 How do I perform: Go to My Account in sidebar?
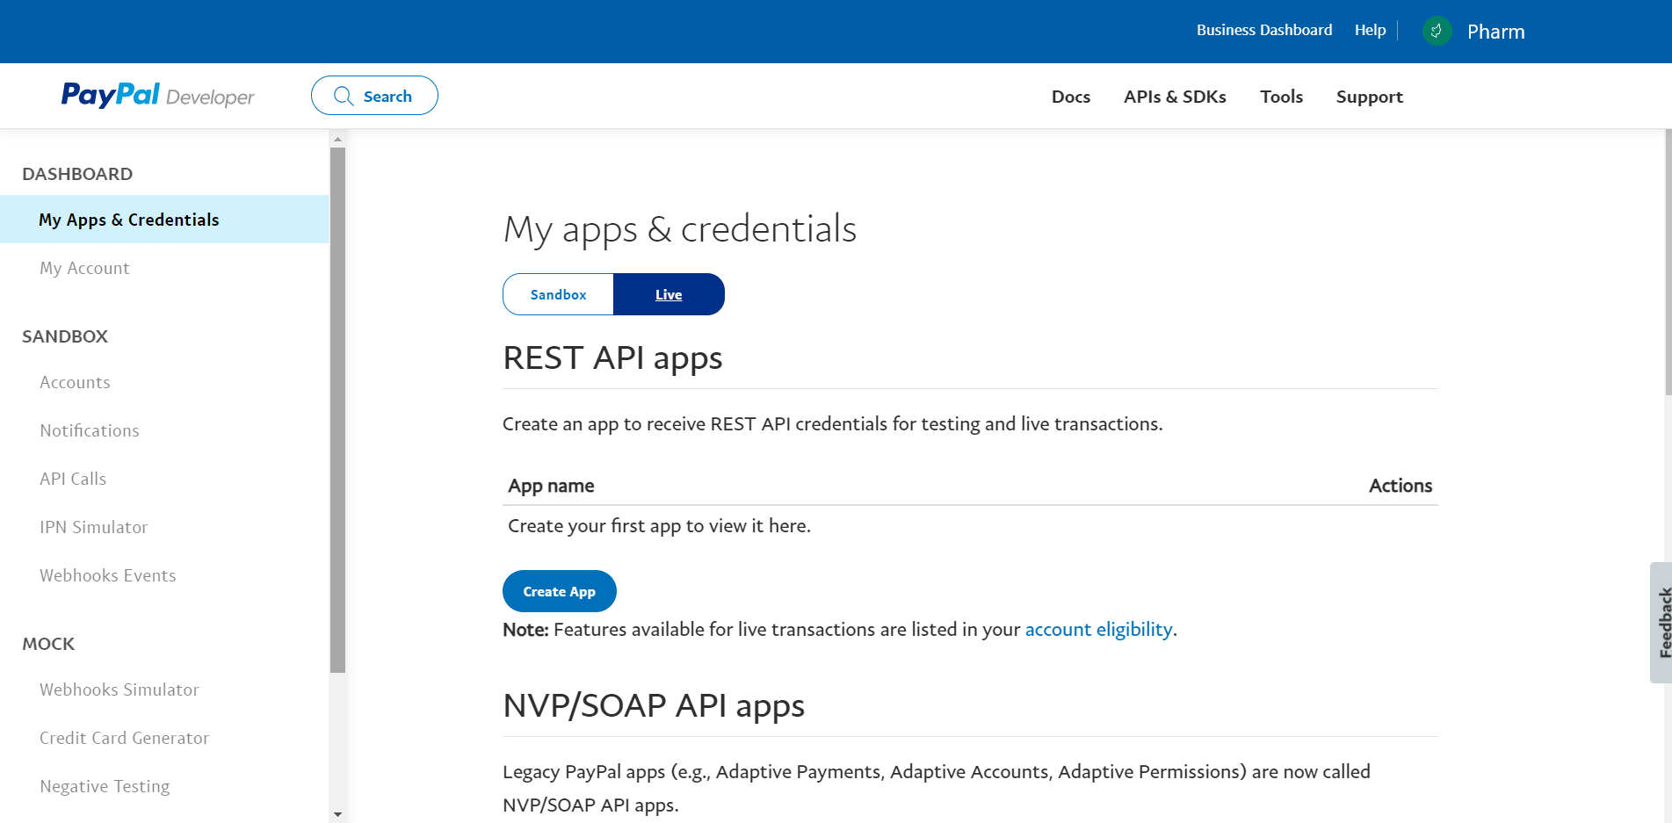tap(84, 268)
